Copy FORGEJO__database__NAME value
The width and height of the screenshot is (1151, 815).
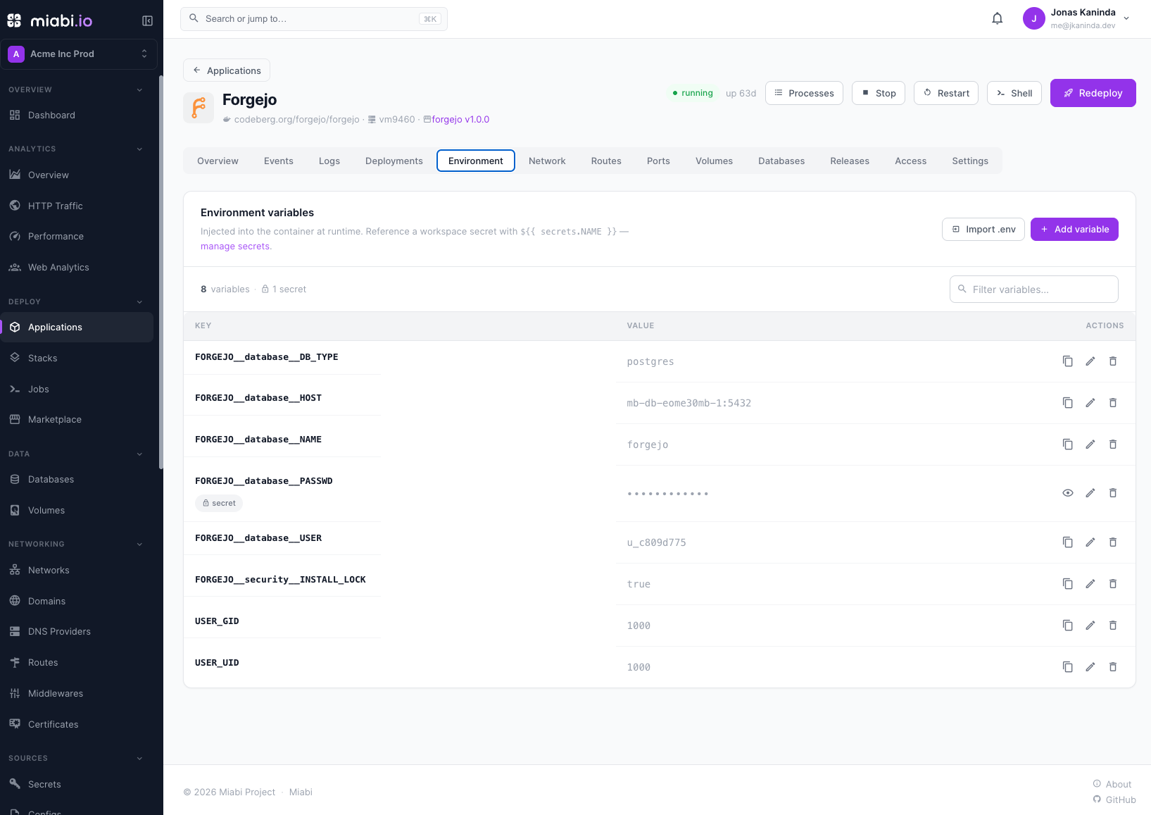(1068, 444)
